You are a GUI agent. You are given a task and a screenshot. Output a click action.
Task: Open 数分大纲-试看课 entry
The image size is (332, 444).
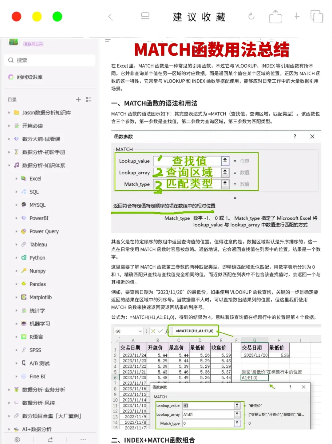click(41, 139)
